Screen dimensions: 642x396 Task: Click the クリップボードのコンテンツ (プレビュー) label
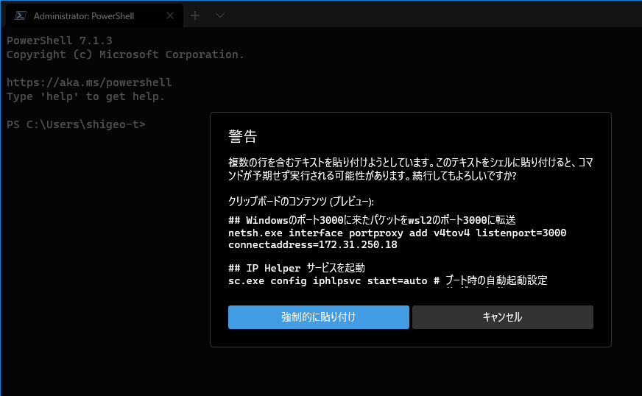[301, 202]
